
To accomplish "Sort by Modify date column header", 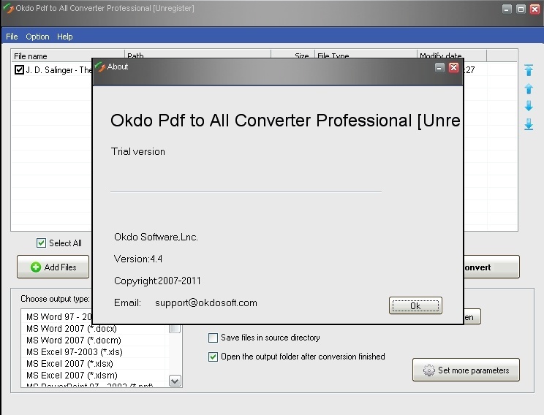I will point(451,54).
